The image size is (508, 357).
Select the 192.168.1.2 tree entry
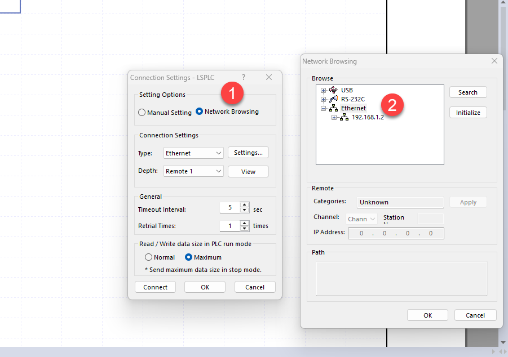click(x=368, y=117)
